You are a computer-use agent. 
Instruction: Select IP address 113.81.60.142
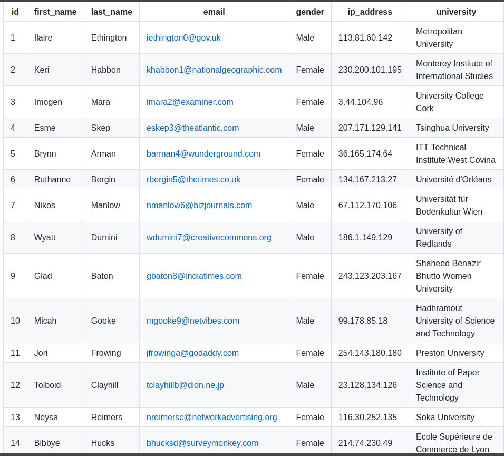pos(370,37)
